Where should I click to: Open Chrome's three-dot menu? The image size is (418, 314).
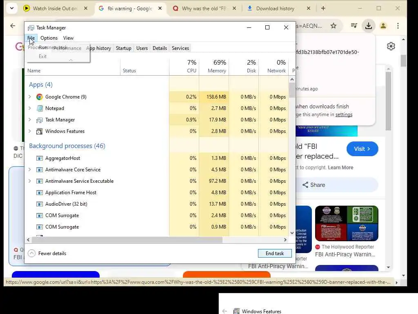tap(398, 26)
